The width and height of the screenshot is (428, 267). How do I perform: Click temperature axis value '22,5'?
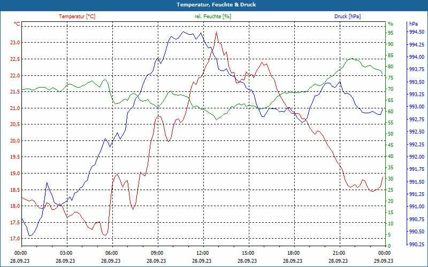click(15, 59)
